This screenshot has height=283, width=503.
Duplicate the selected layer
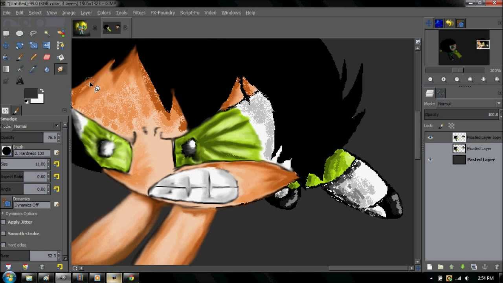point(474,267)
